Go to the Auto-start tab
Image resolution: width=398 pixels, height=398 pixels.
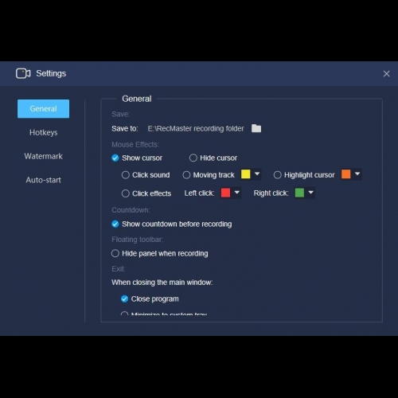tap(44, 180)
